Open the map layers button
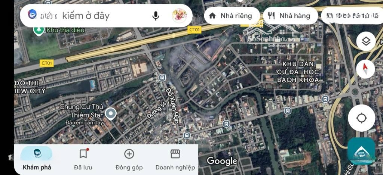The width and height of the screenshot is (383, 175). 366,41
